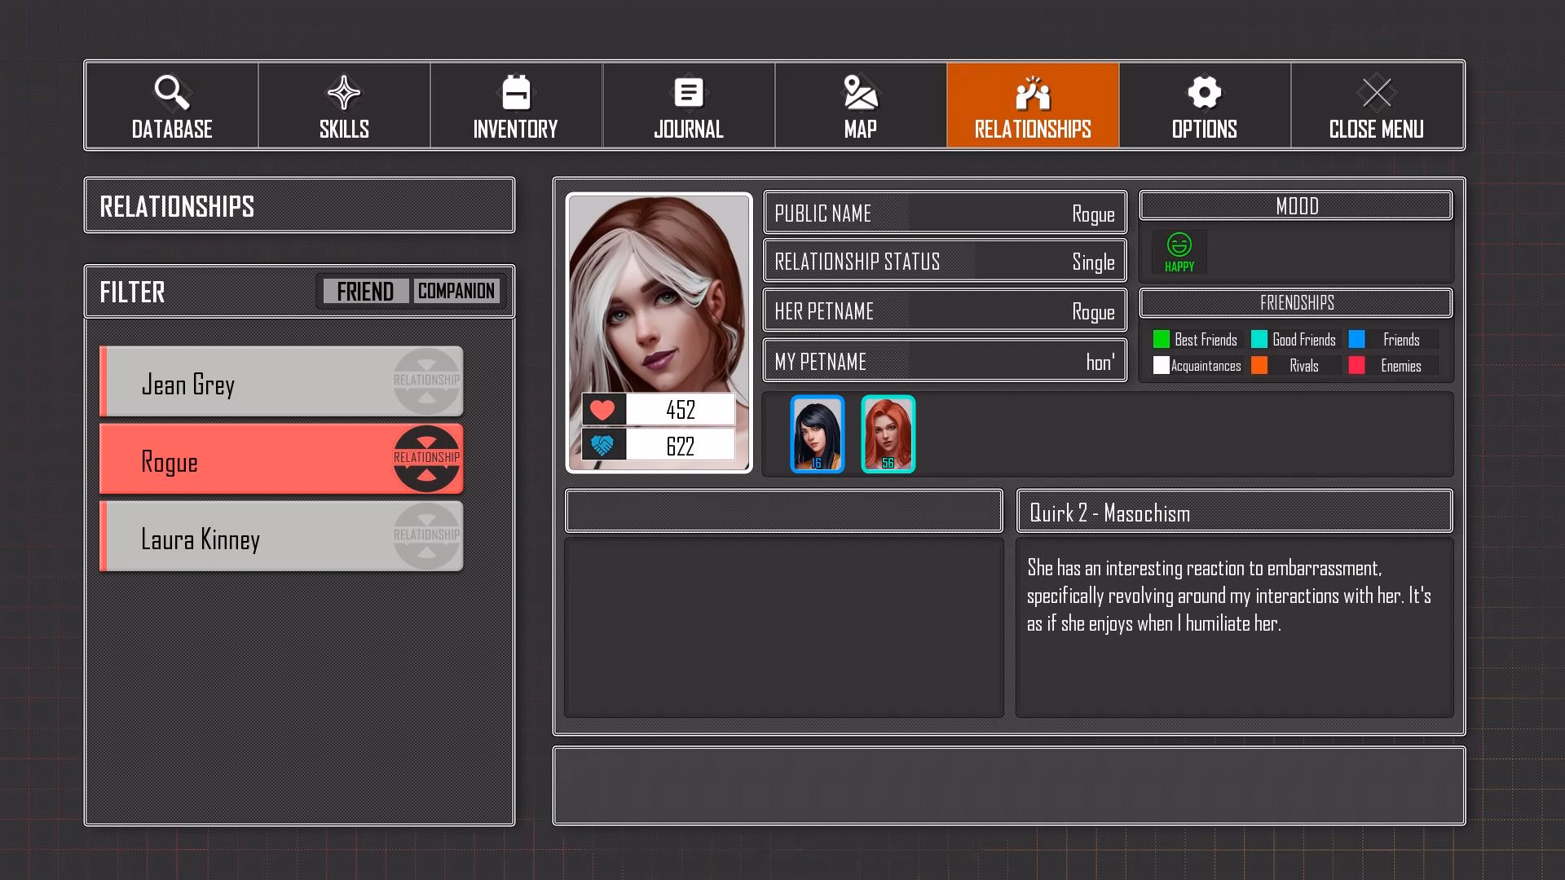Open the Inventory tab
The height and width of the screenshot is (880, 1565).
pyautogui.click(x=516, y=105)
